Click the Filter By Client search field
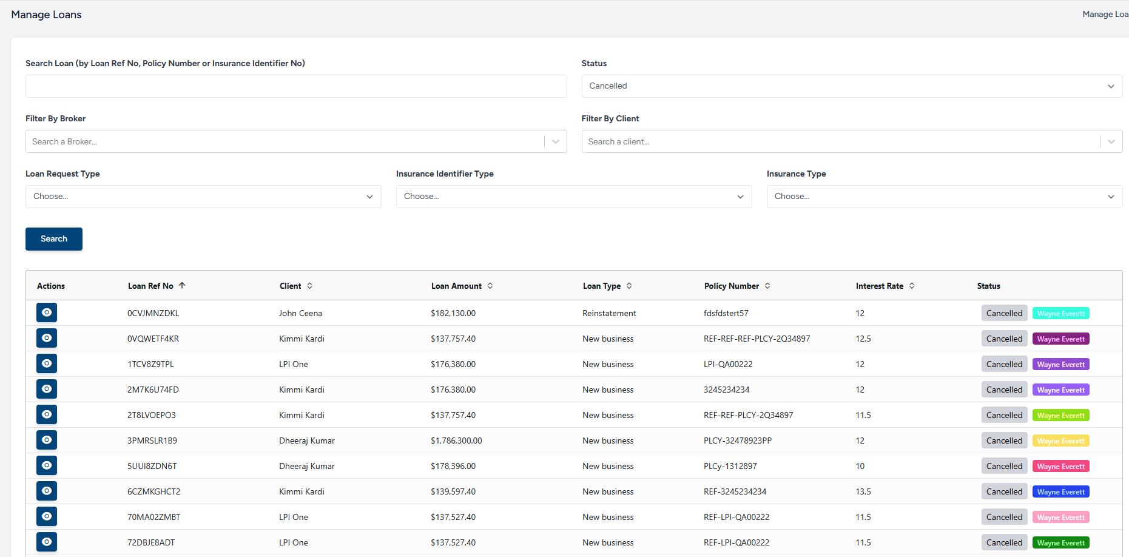The image size is (1129, 557). pos(840,141)
